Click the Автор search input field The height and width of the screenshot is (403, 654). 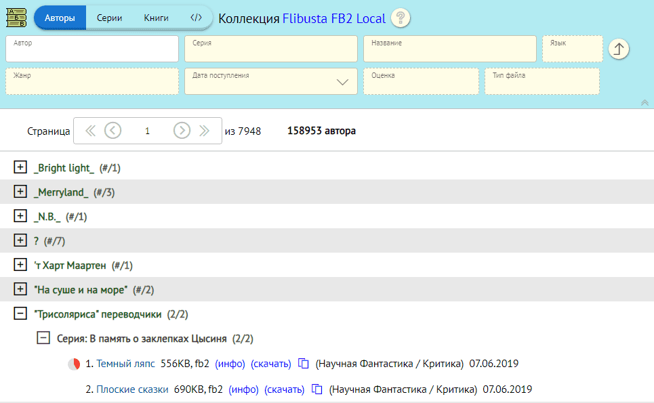click(x=92, y=49)
